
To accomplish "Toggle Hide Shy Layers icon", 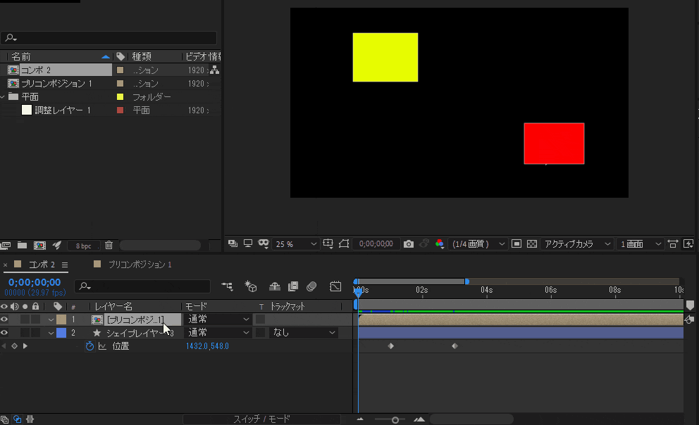I will pyautogui.click(x=275, y=286).
